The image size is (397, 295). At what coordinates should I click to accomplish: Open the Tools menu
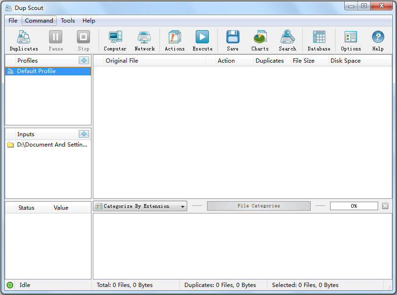[68, 20]
